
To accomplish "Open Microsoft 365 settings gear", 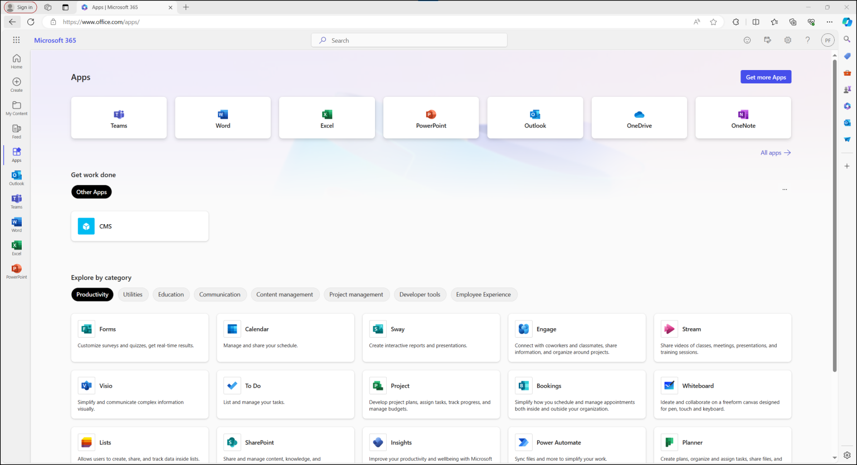I will (x=787, y=40).
